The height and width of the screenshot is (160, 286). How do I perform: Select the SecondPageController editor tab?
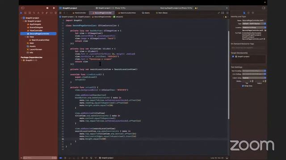pos(102,13)
